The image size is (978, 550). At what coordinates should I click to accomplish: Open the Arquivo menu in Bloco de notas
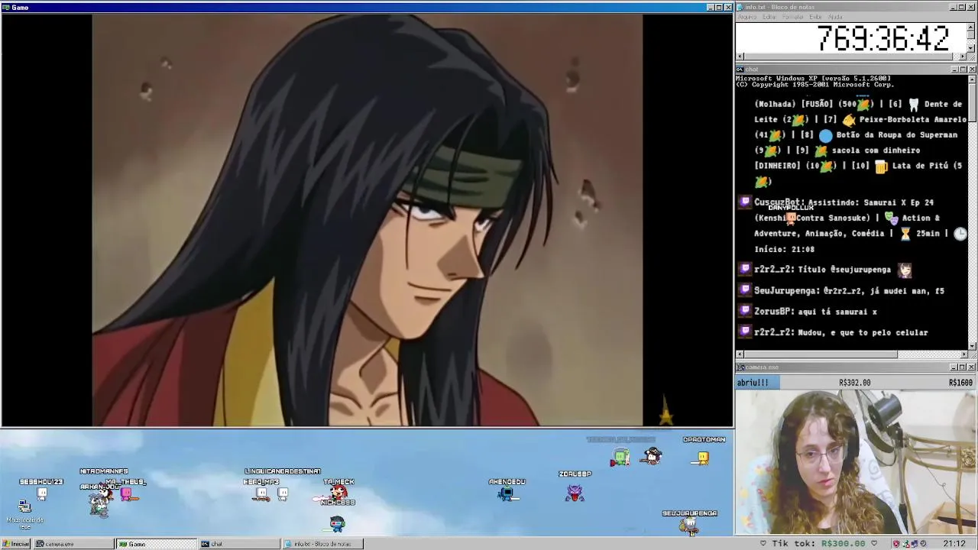coord(747,17)
